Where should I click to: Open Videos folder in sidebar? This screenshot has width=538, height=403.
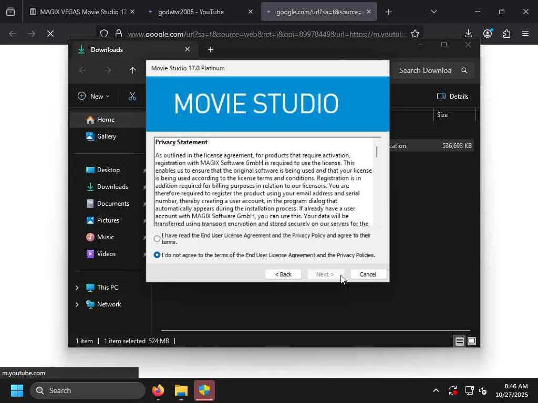click(106, 254)
